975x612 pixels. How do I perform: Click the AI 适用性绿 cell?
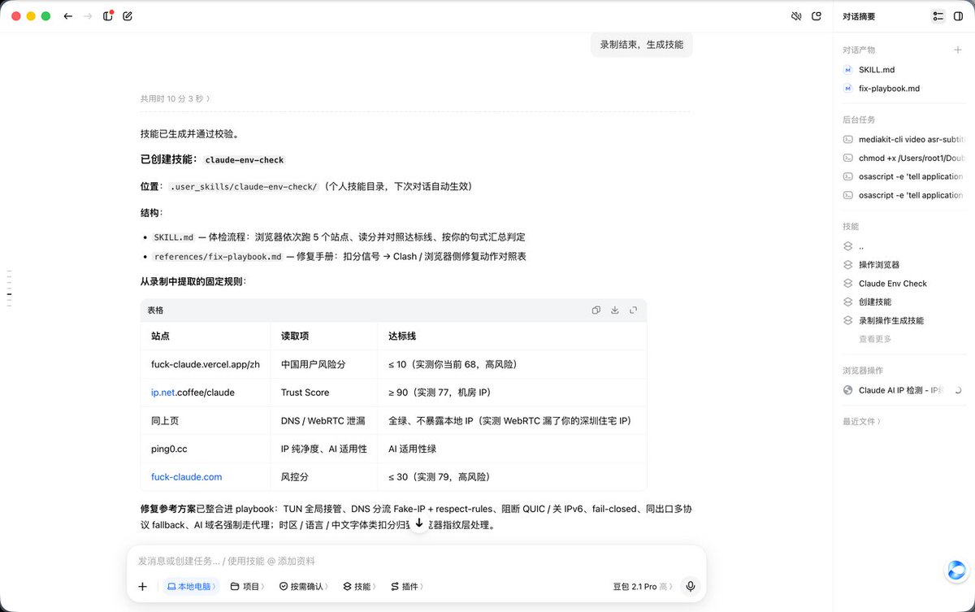[x=512, y=449]
